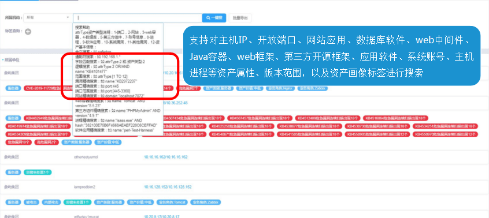Image resolution: width=489 pixels, height=218 pixels.
Task: Click 业务角色:Zabbix tag beside Nginx tag
Action: 312,88
